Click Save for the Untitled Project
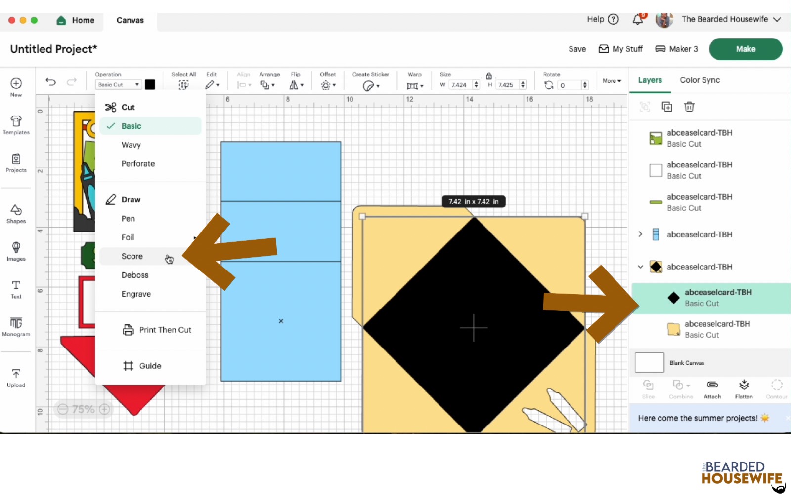Viewport: 791px width, 502px height. pos(577,49)
